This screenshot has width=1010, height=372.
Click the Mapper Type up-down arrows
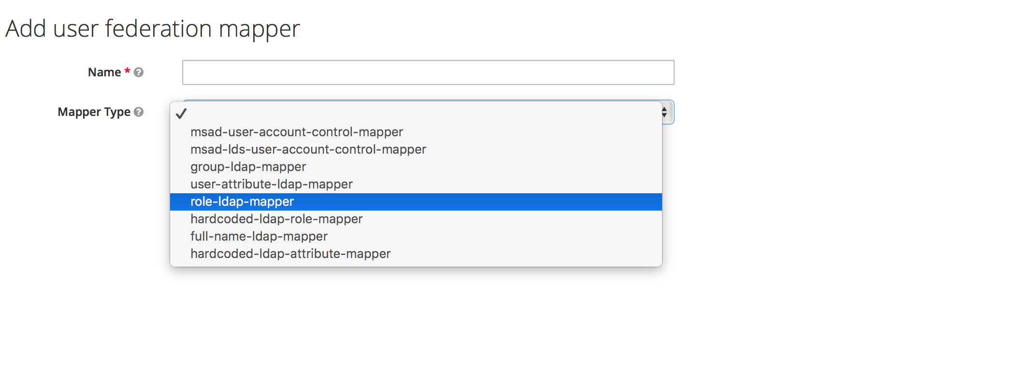(664, 112)
